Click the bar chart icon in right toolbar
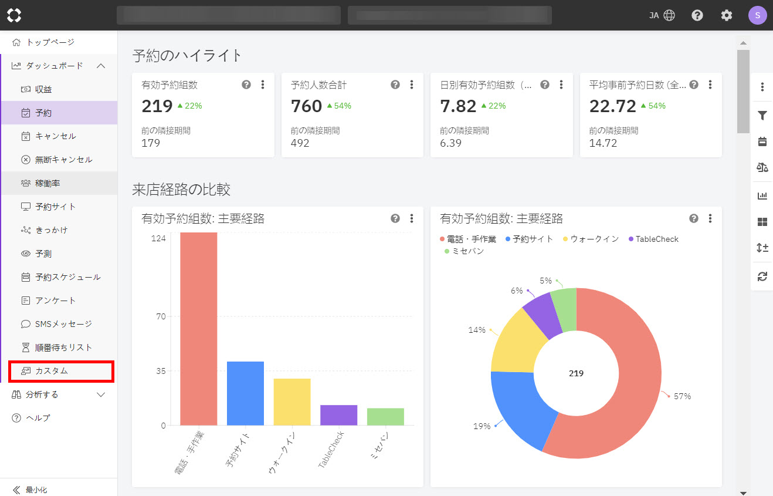773x496 pixels. [762, 196]
